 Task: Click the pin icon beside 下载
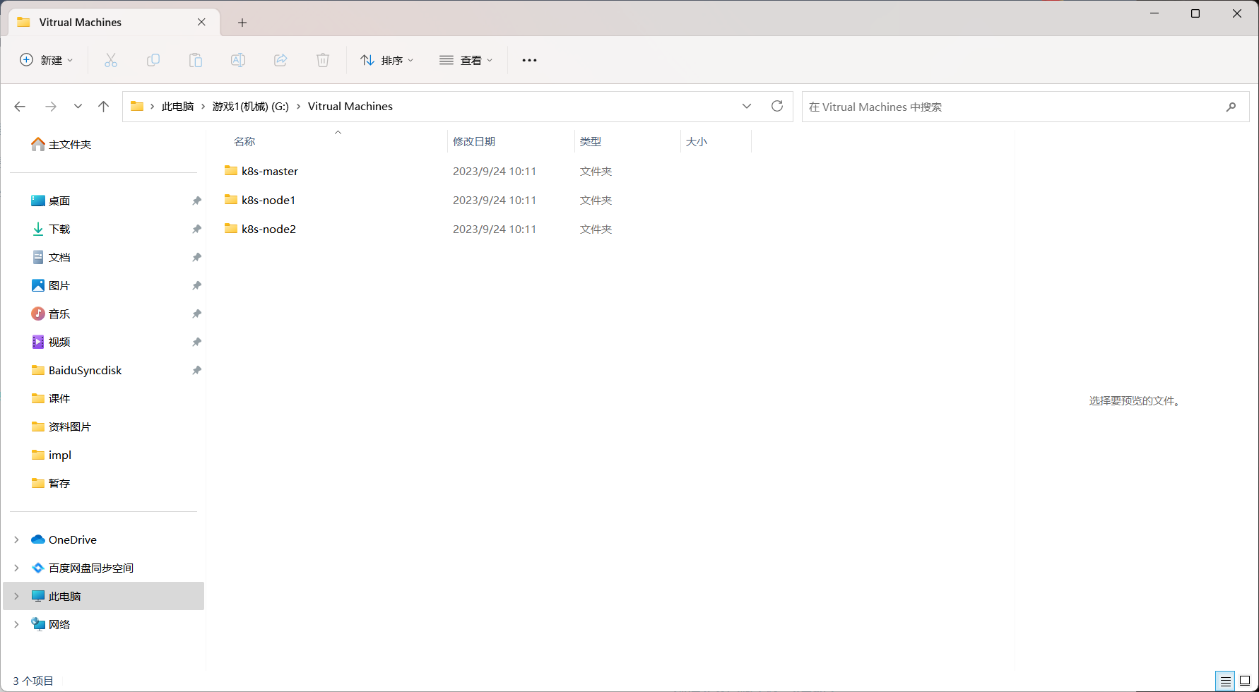196,229
